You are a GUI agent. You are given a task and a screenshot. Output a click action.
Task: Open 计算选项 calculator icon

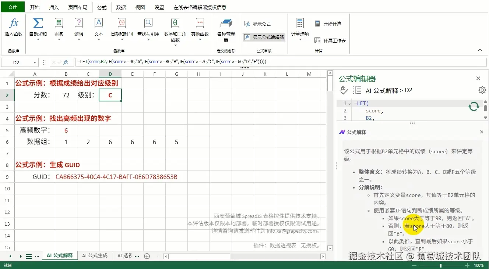pos(300,24)
